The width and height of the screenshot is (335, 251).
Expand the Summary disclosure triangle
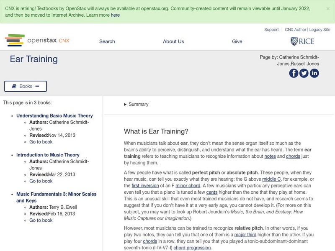point(125,104)
